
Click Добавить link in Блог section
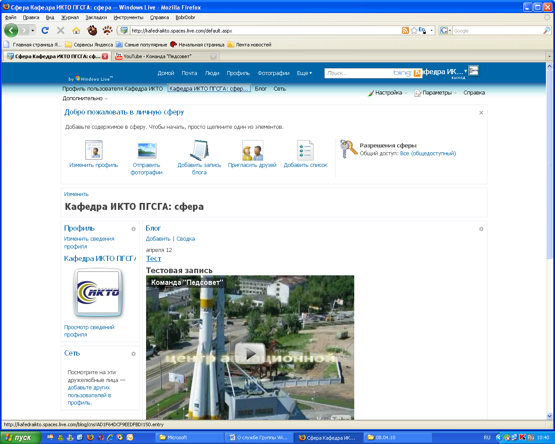(x=158, y=239)
